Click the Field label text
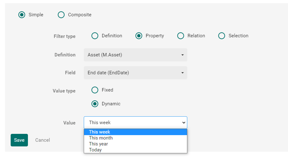The width and height of the screenshot is (288, 158). [x=70, y=73]
